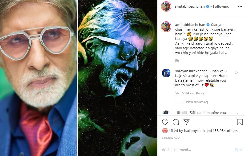Share the post via paper plane icon
The image size is (245, 156).
coord(187,122)
